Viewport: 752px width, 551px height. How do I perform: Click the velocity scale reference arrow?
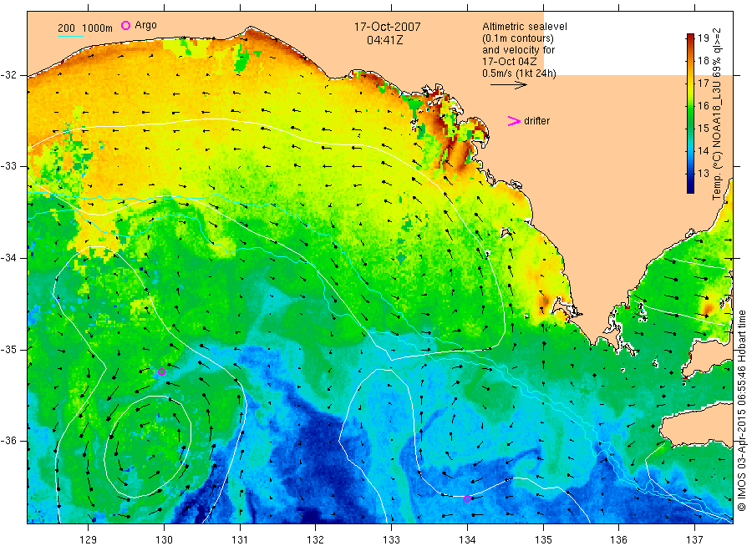pyautogui.click(x=508, y=85)
